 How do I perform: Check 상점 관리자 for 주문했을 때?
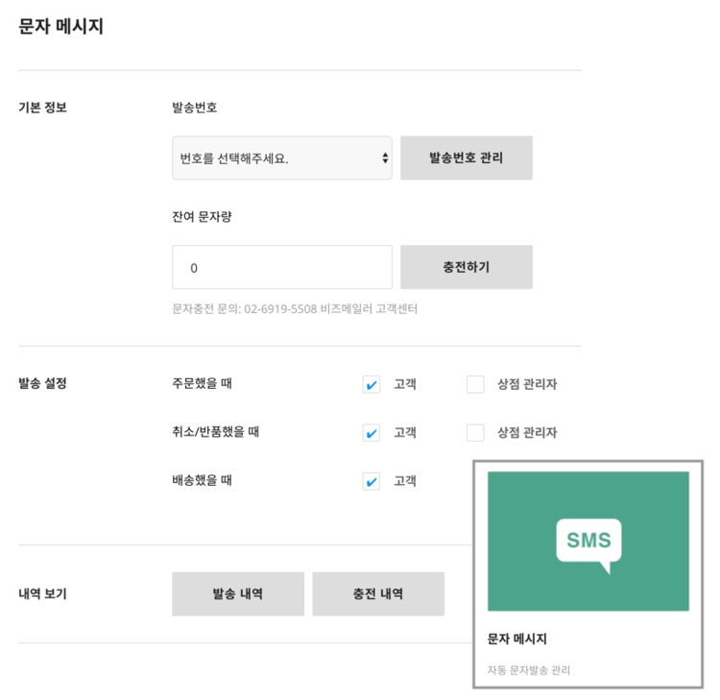click(475, 385)
